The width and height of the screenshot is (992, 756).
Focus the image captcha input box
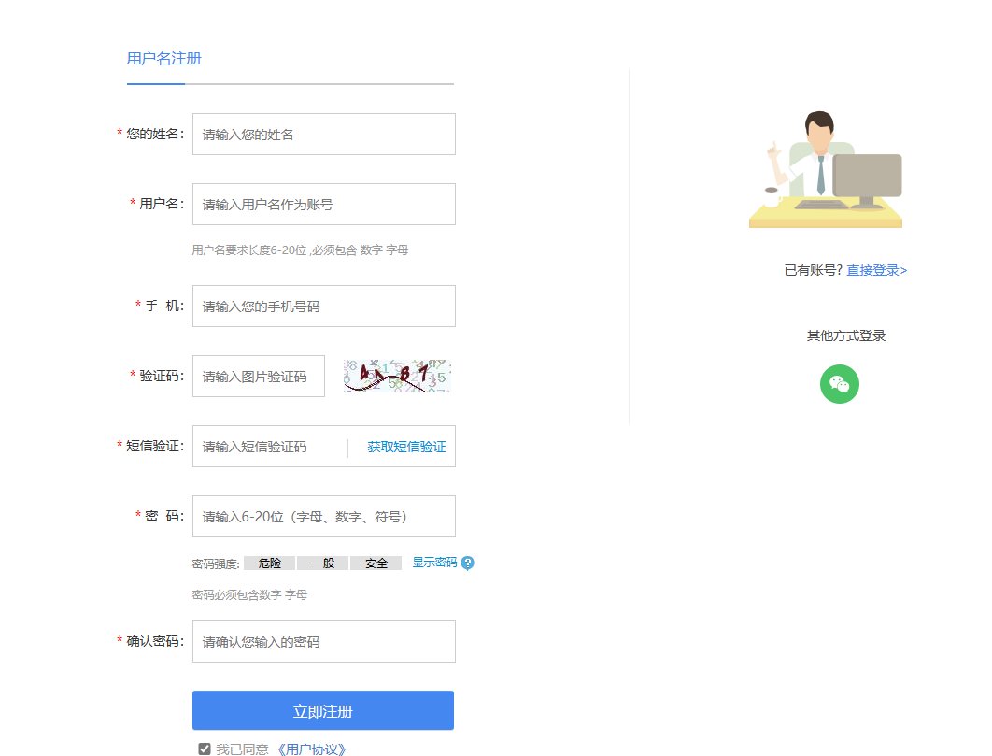pos(258,376)
